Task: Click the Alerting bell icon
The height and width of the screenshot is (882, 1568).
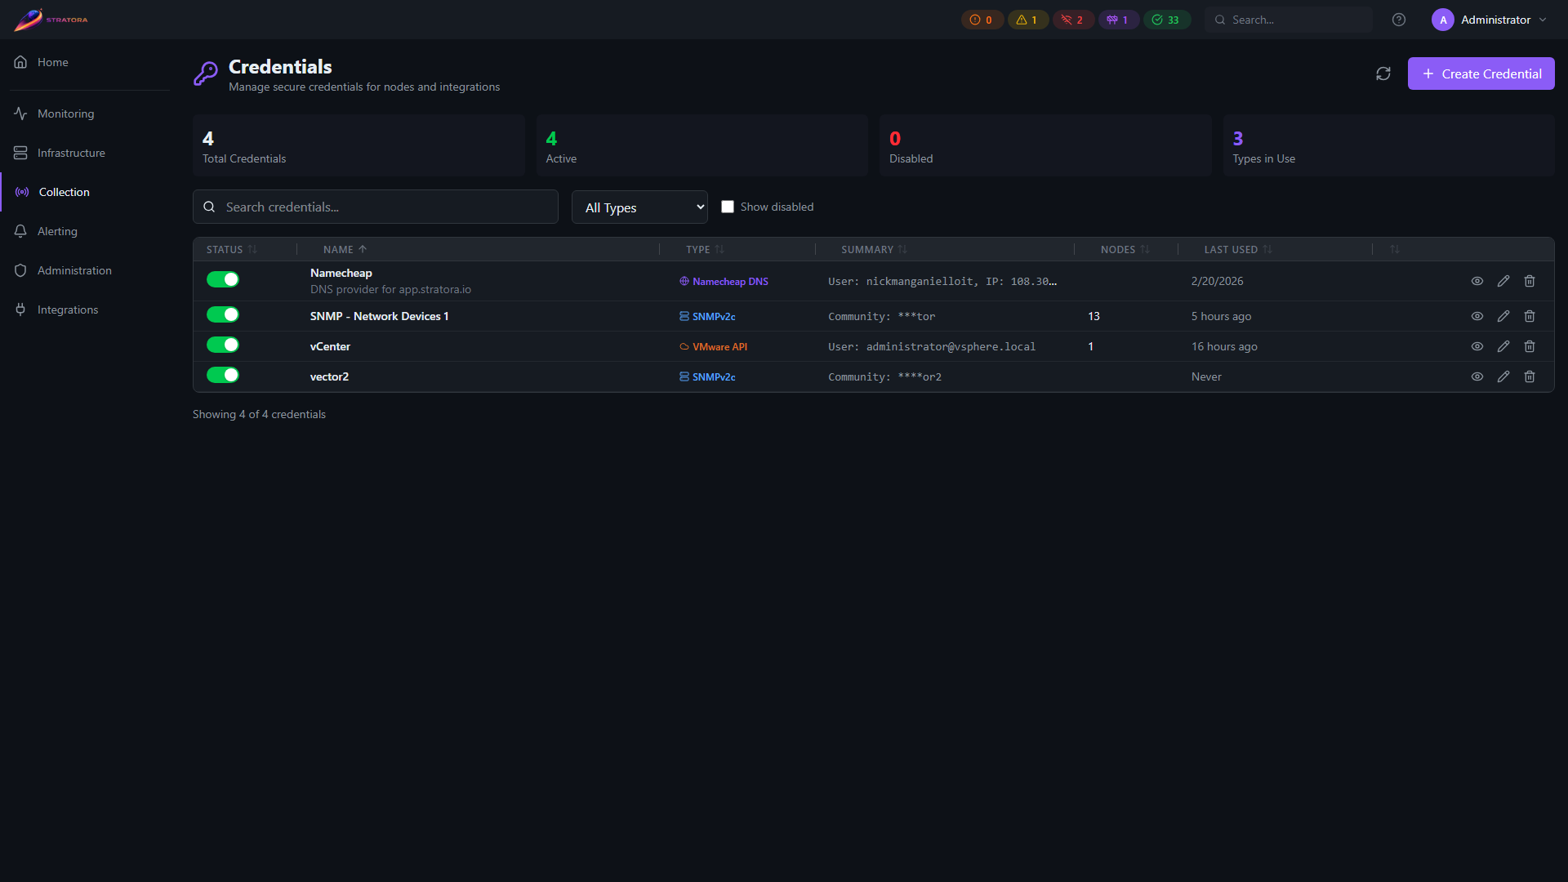Action: (x=20, y=231)
